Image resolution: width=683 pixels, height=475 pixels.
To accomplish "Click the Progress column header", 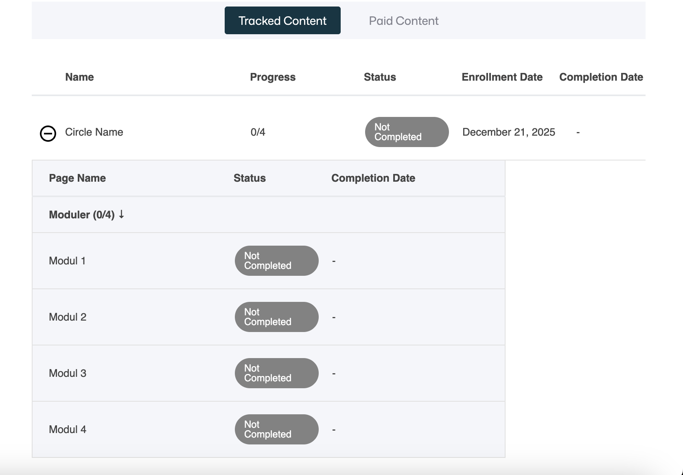I will [x=273, y=77].
